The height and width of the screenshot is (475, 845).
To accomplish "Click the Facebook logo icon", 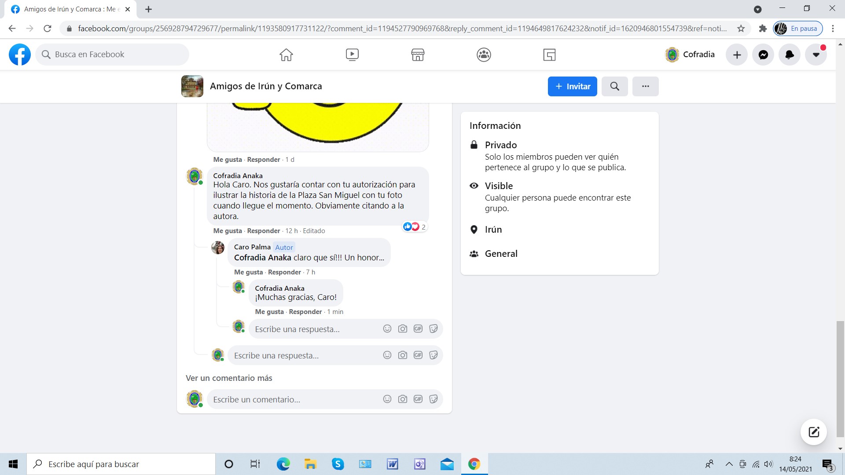I will (x=20, y=55).
